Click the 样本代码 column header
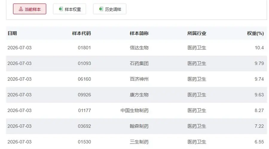The image size is (269, 149). pos(82,33)
